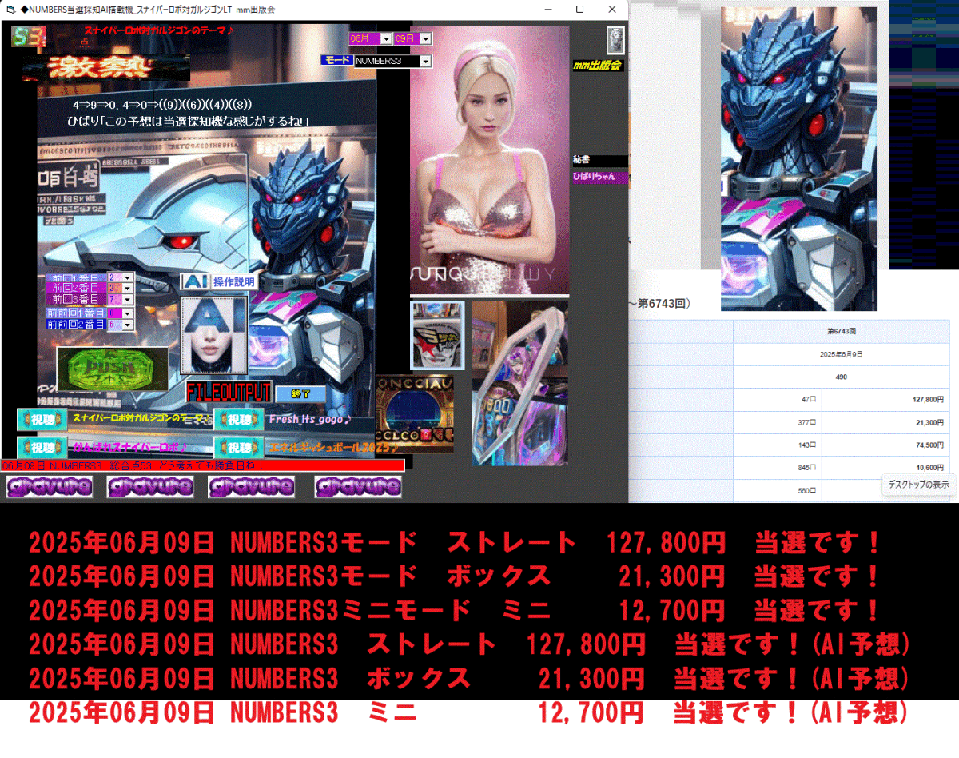Play がんばれスナイパーロボ with its 視聴 button
The image size is (959, 758).
coord(42,447)
